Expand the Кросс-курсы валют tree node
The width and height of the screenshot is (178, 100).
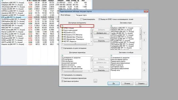[62, 30]
